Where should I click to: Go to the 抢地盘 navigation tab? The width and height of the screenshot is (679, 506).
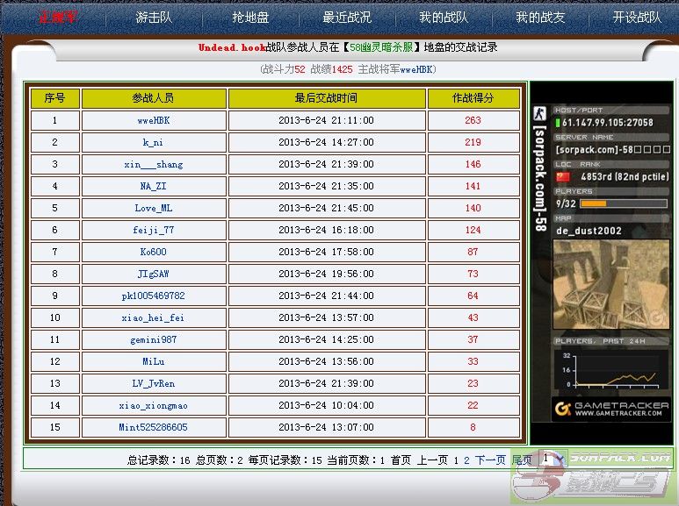pyautogui.click(x=250, y=18)
